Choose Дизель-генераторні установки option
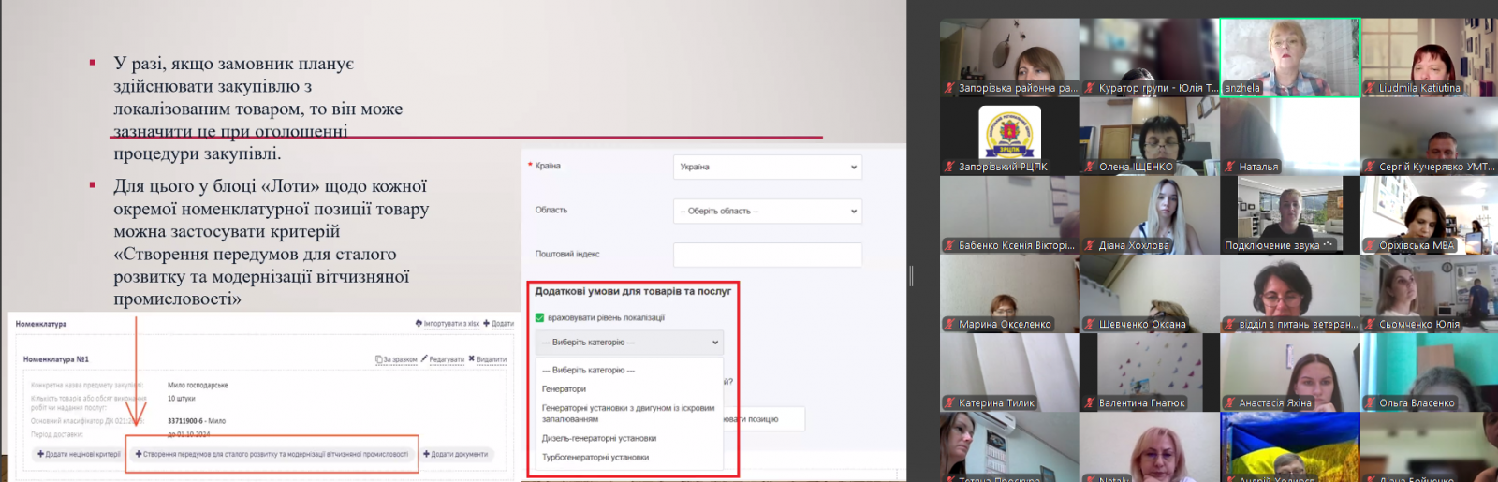This screenshot has height=482, width=1498. pos(599,438)
